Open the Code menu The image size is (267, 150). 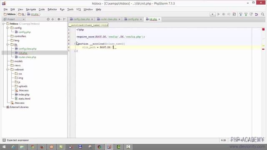pyautogui.click(x=42, y=9)
